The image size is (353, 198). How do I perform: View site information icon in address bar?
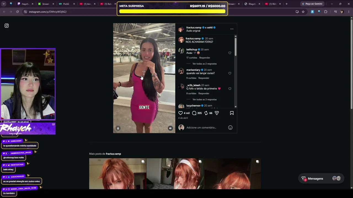pos(25,12)
